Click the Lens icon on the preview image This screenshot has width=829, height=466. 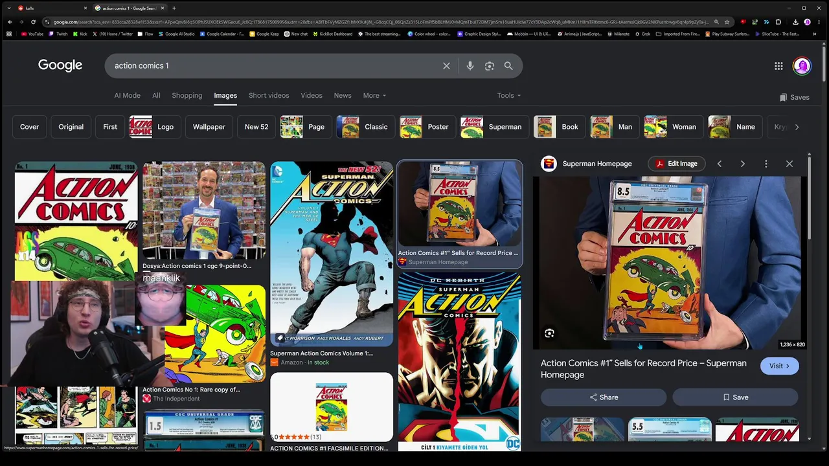pos(549,333)
